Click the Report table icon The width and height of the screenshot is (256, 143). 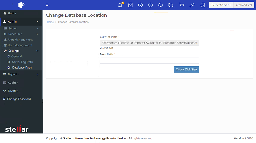(x=5, y=74)
